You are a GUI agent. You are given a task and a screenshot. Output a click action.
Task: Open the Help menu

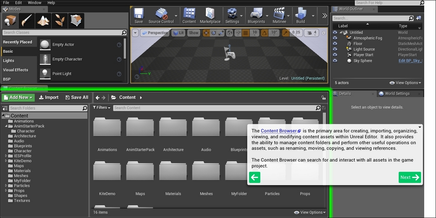[x=51, y=3]
